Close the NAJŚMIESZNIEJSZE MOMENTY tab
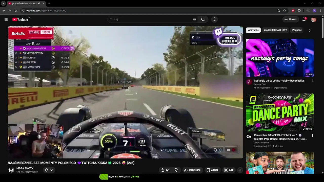 (x=43, y=3)
